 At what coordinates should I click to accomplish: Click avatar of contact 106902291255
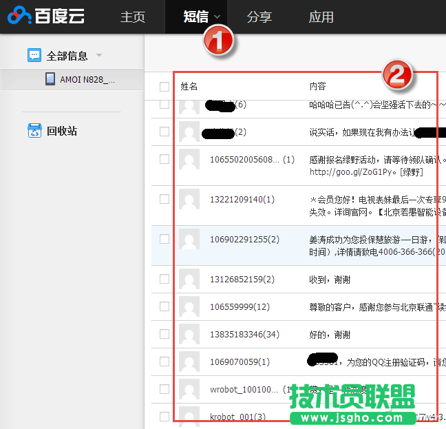(x=189, y=240)
